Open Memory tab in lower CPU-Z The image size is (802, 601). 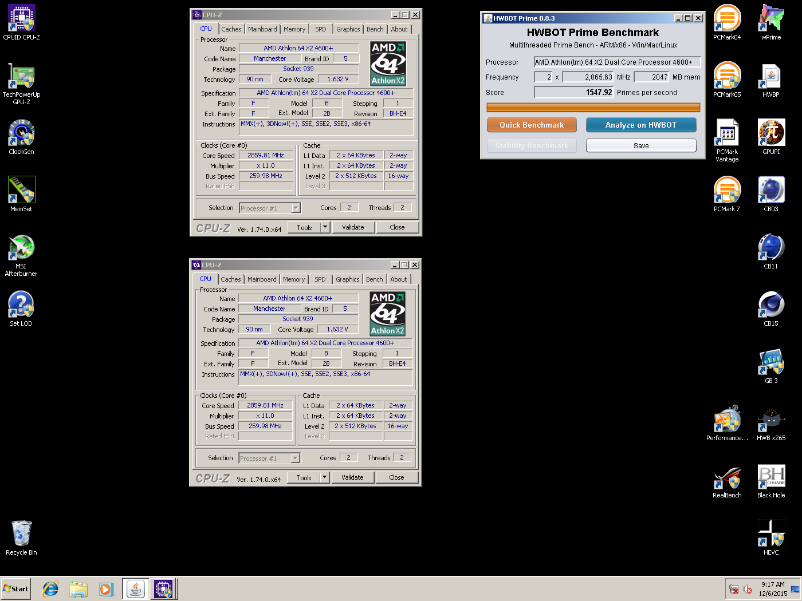click(294, 279)
